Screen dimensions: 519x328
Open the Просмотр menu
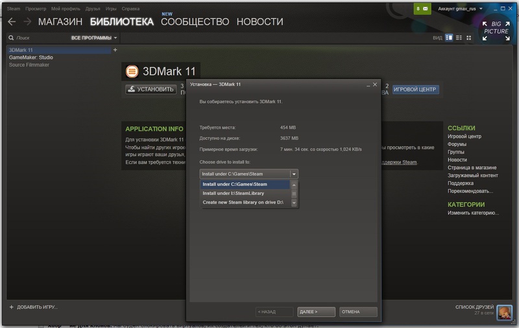point(36,8)
